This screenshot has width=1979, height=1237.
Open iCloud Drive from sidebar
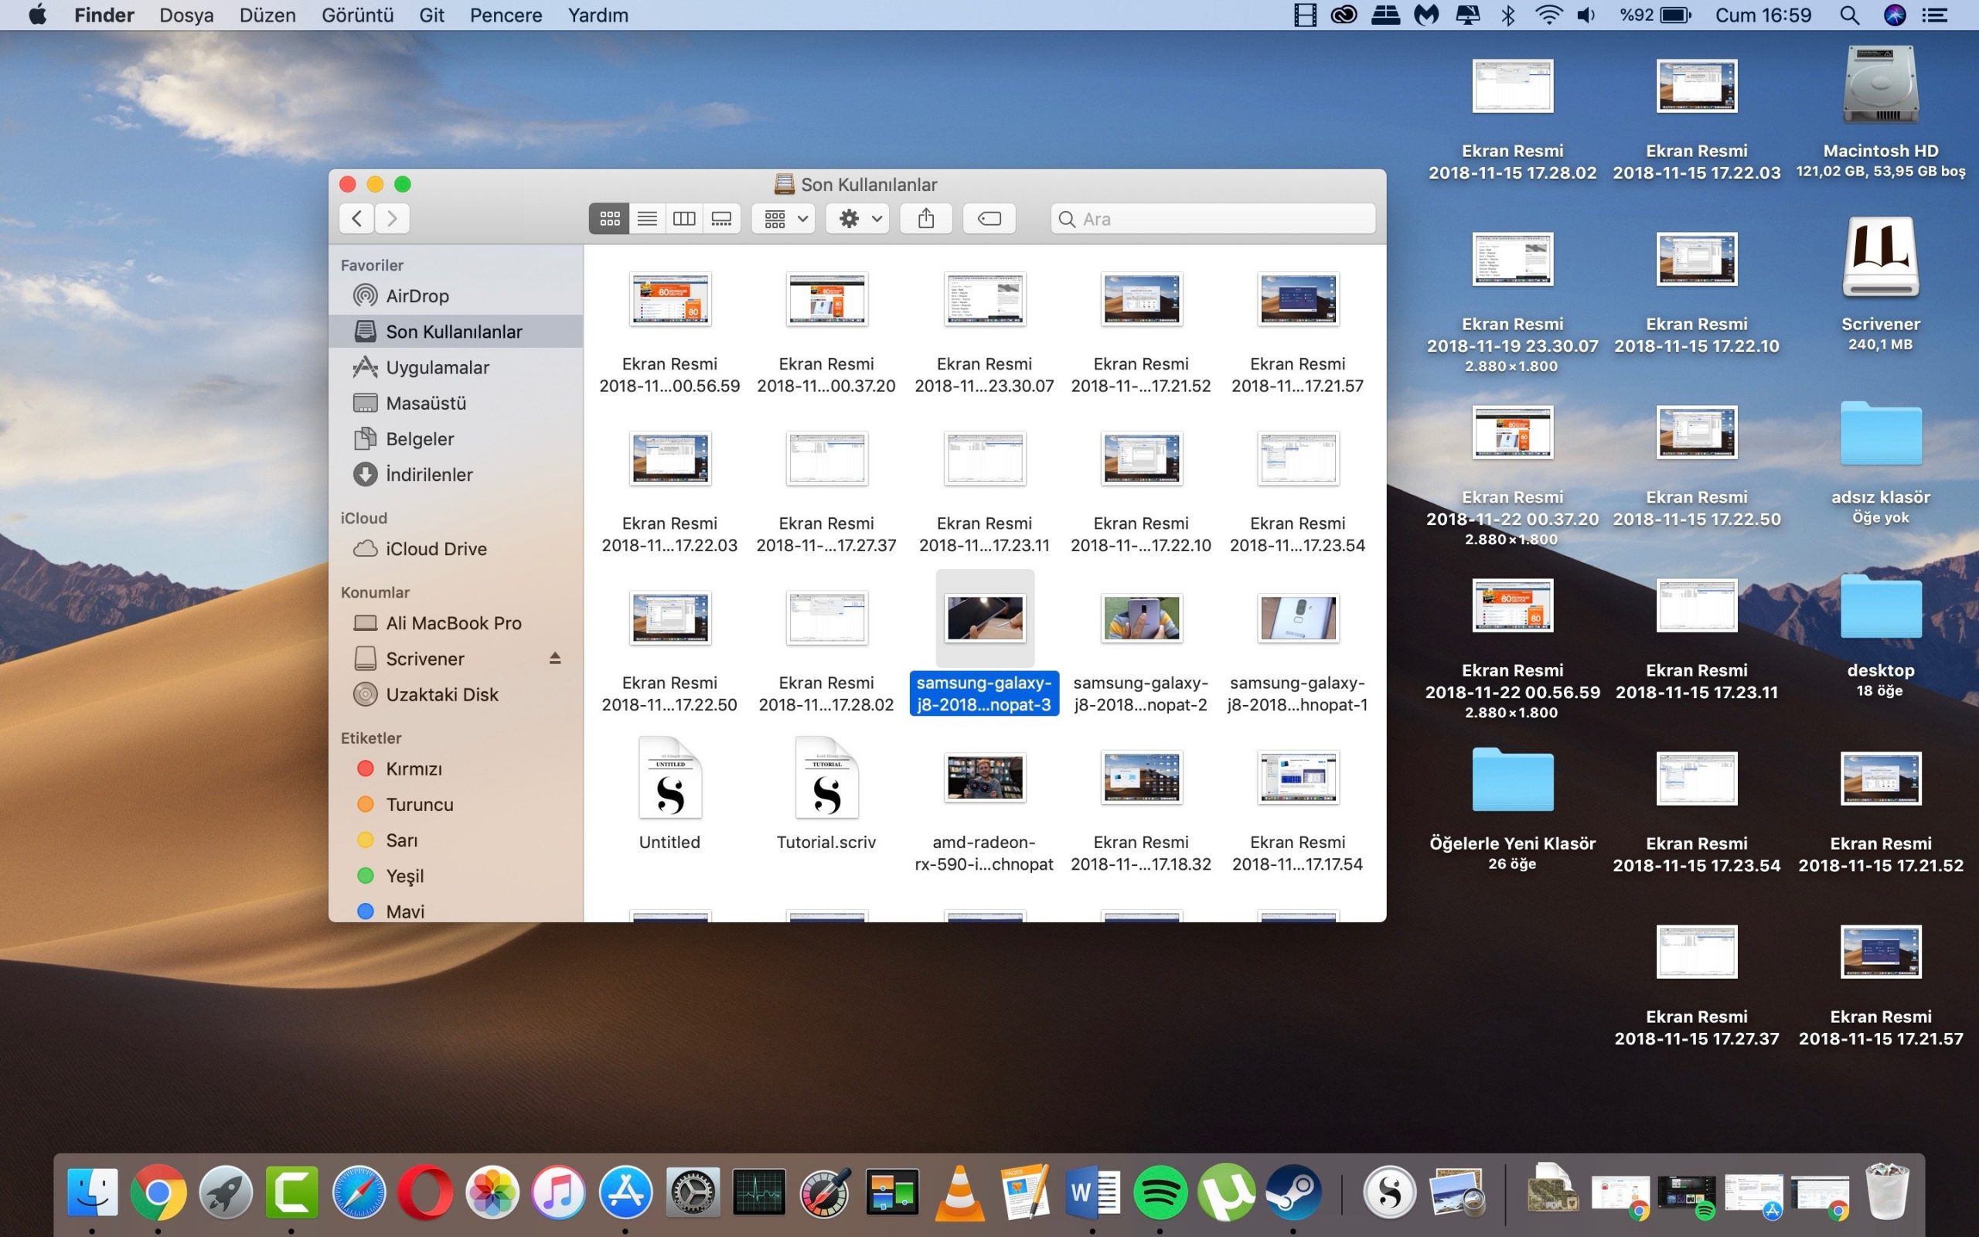pyautogui.click(x=435, y=549)
